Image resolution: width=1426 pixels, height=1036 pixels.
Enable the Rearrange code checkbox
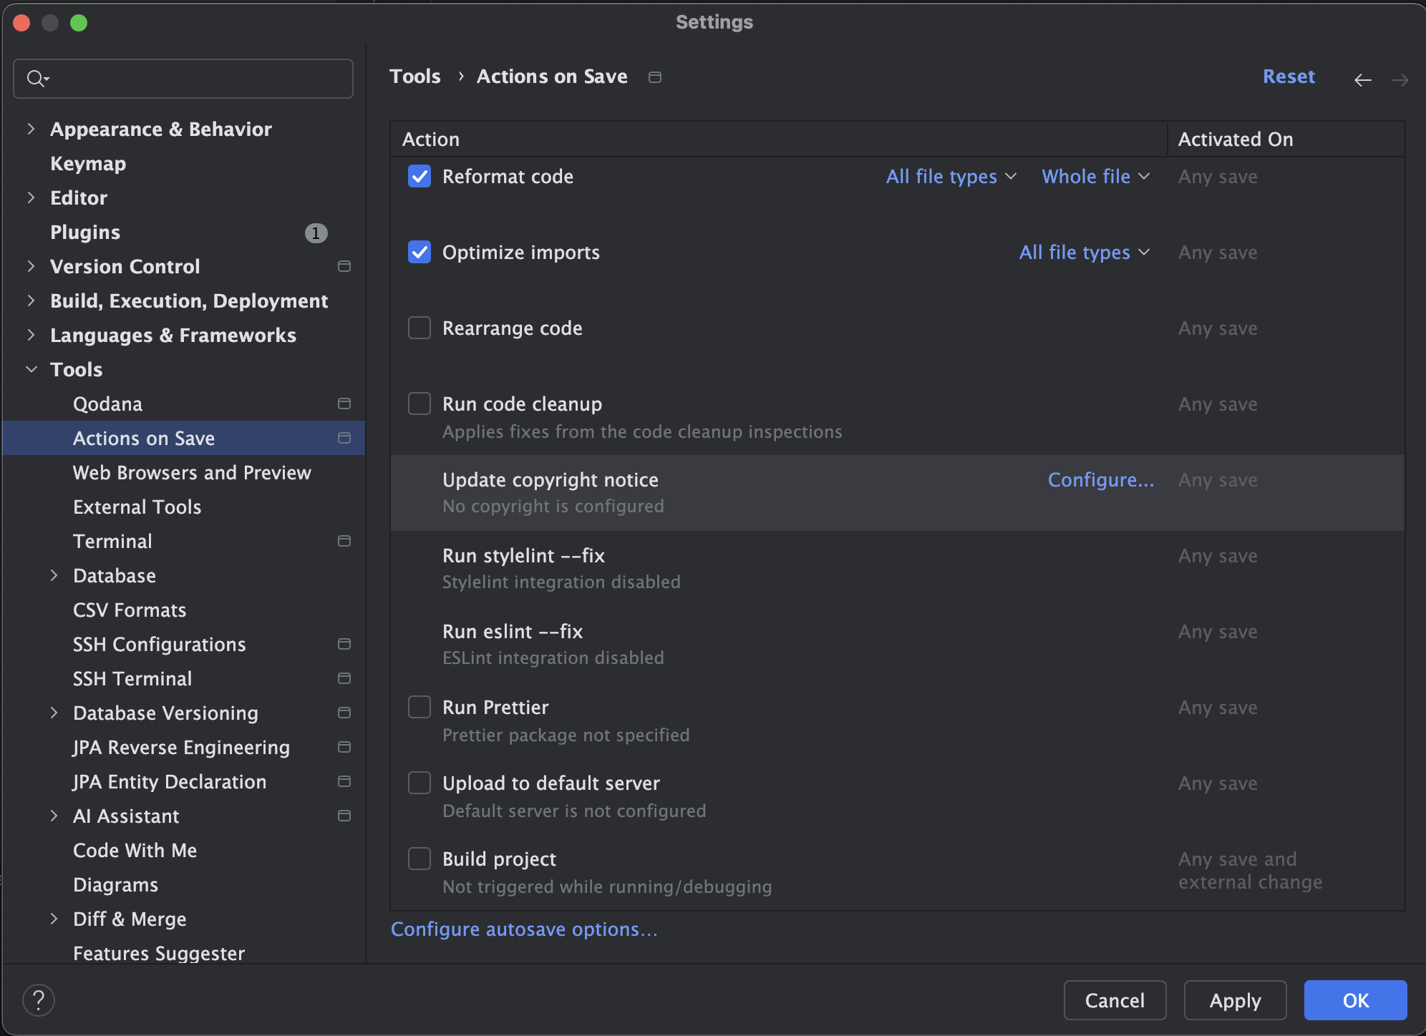tap(419, 328)
